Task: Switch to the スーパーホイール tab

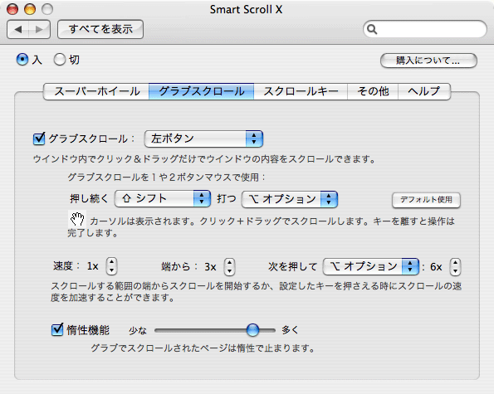Action: pos(96,91)
